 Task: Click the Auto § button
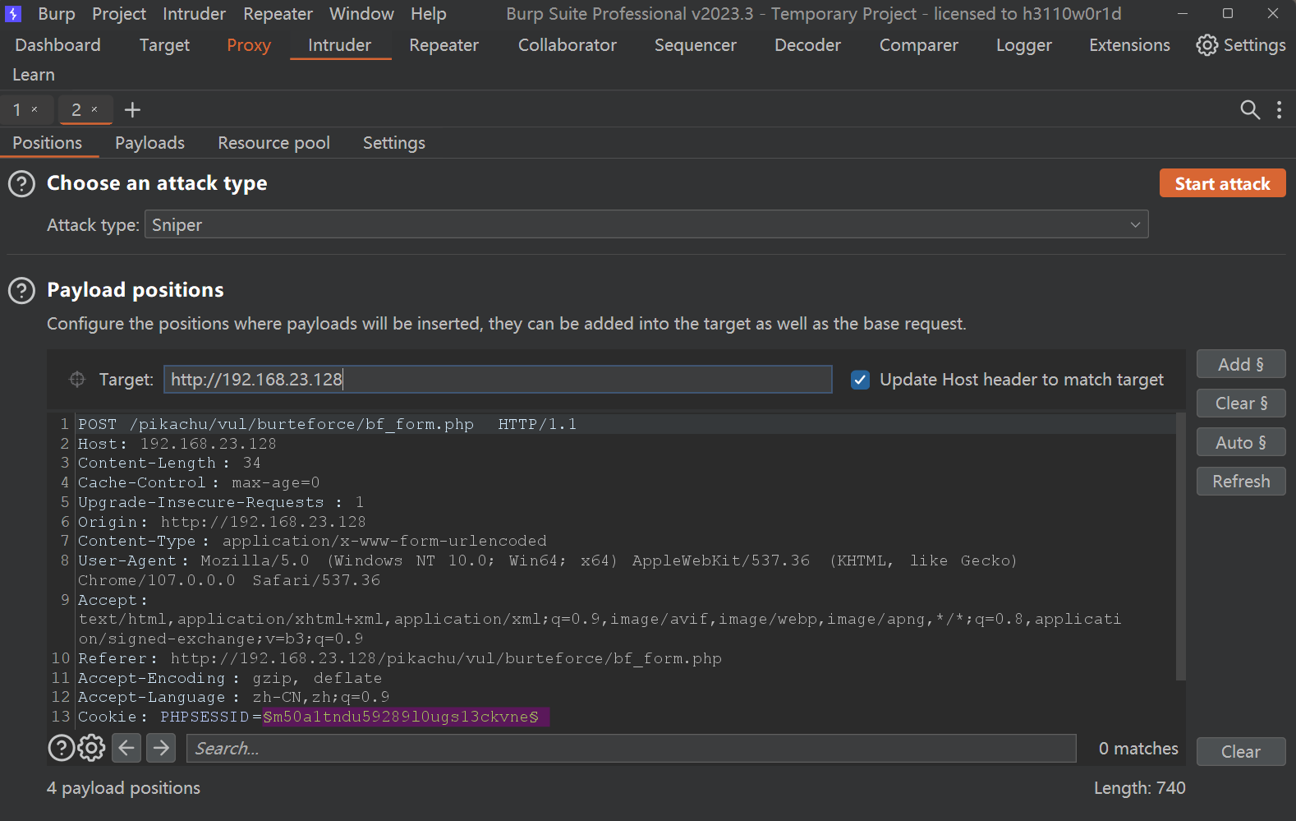tap(1240, 442)
